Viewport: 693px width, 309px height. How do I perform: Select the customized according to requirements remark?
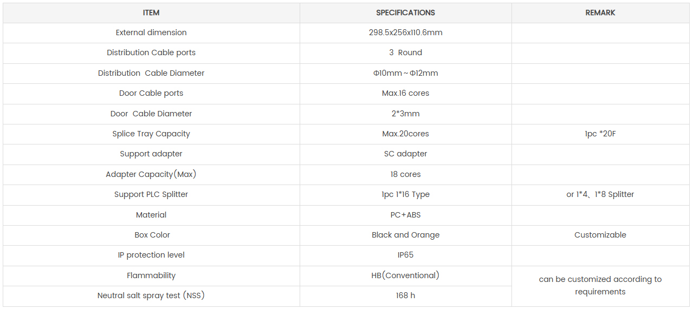pos(600,286)
